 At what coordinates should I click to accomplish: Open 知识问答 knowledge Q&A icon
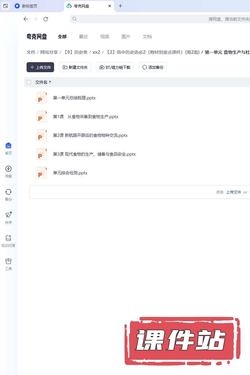coord(8,238)
